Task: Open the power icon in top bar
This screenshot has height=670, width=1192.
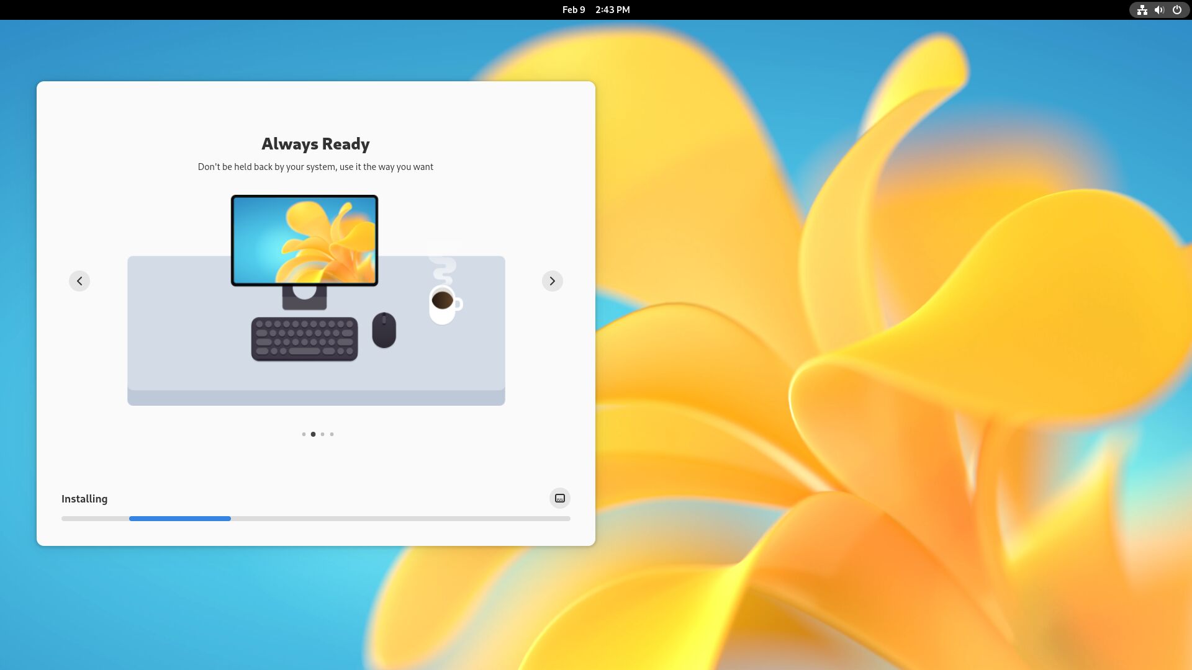Action: [x=1176, y=10]
